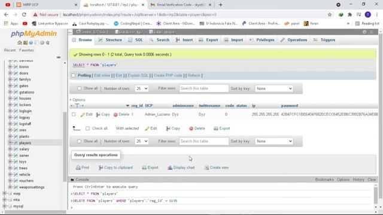This screenshot has height=215, width=383.
Task: Open the lower Number of rows dropdown
Action: [141, 141]
